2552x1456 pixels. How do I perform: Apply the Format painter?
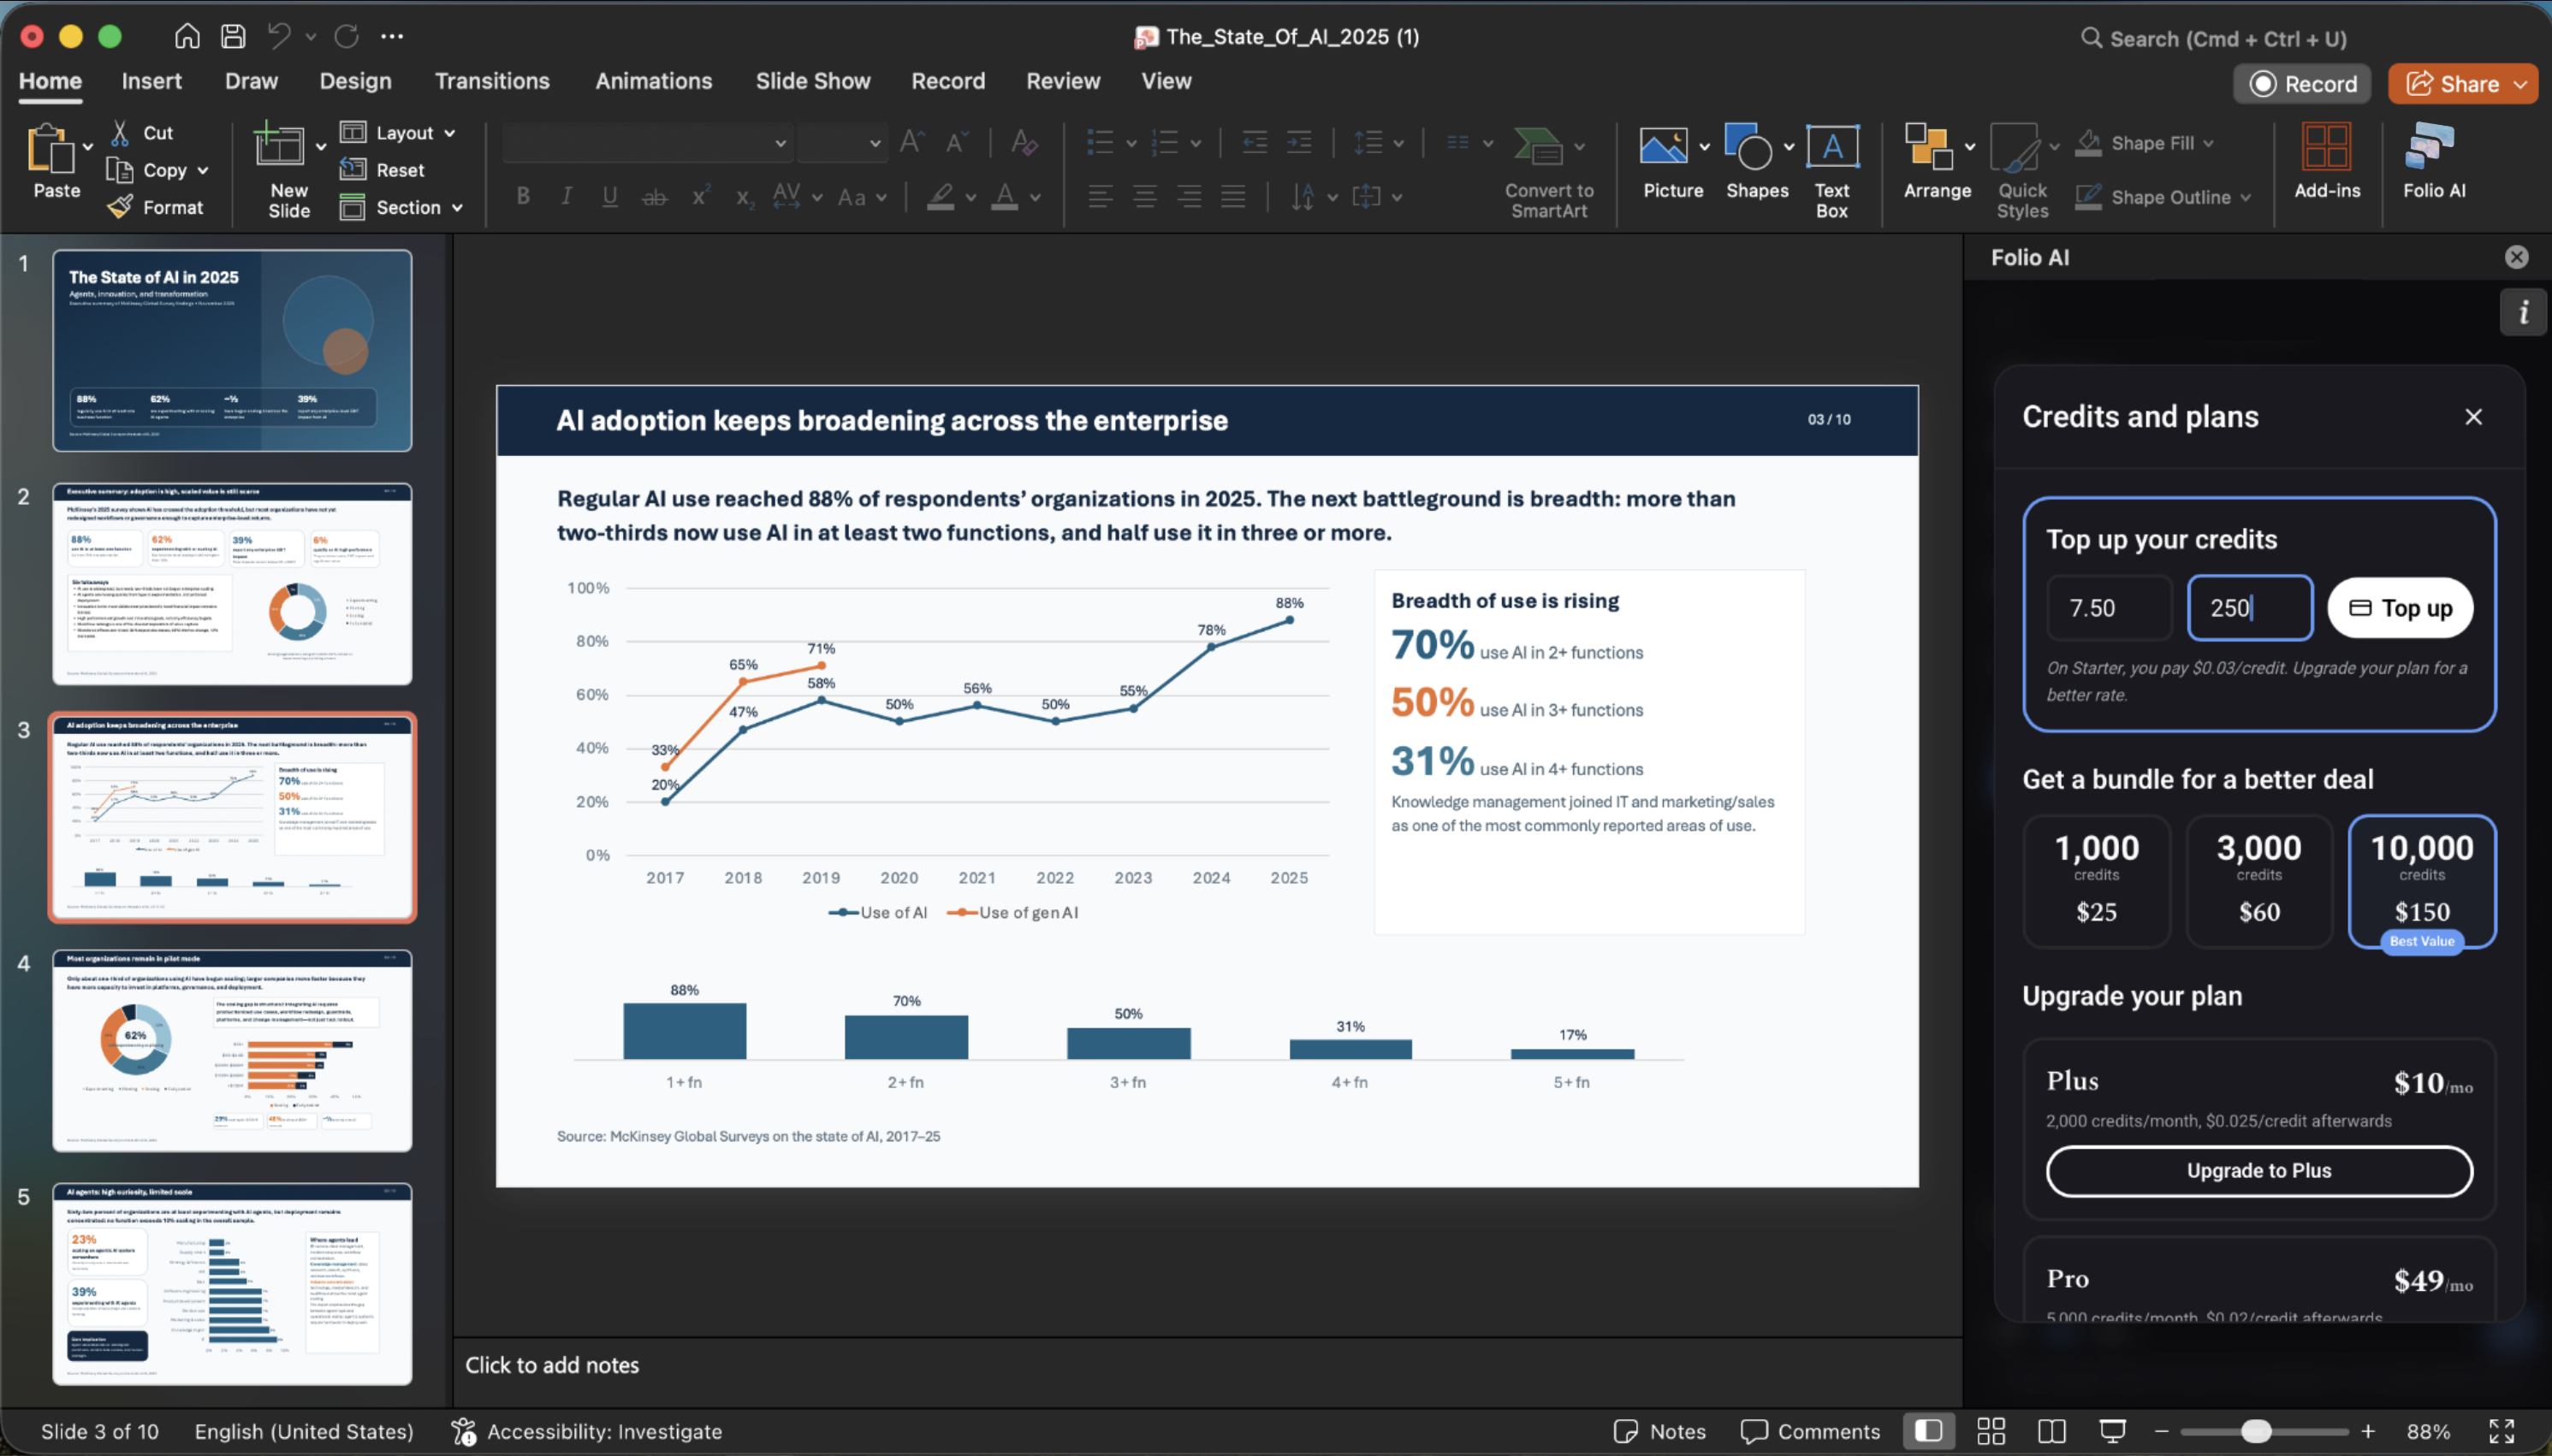157,207
